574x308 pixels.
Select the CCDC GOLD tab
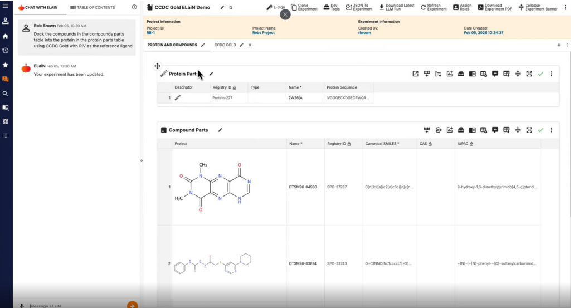tap(225, 45)
